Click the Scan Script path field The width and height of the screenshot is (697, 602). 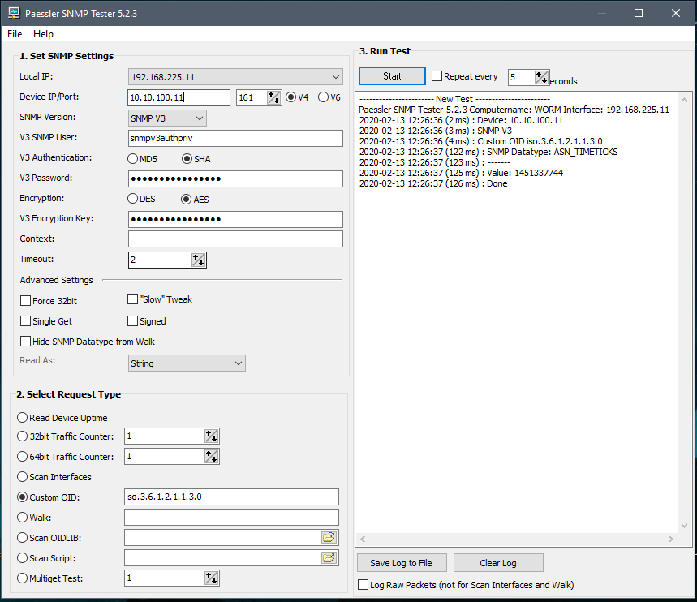[222, 557]
